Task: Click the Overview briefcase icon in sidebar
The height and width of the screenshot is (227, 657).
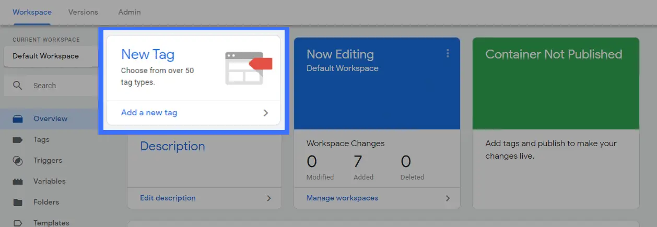Action: tap(18, 119)
